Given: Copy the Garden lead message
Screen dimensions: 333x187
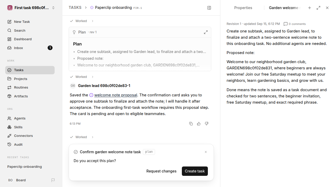Looking at the screenshot, I should 191,124.
